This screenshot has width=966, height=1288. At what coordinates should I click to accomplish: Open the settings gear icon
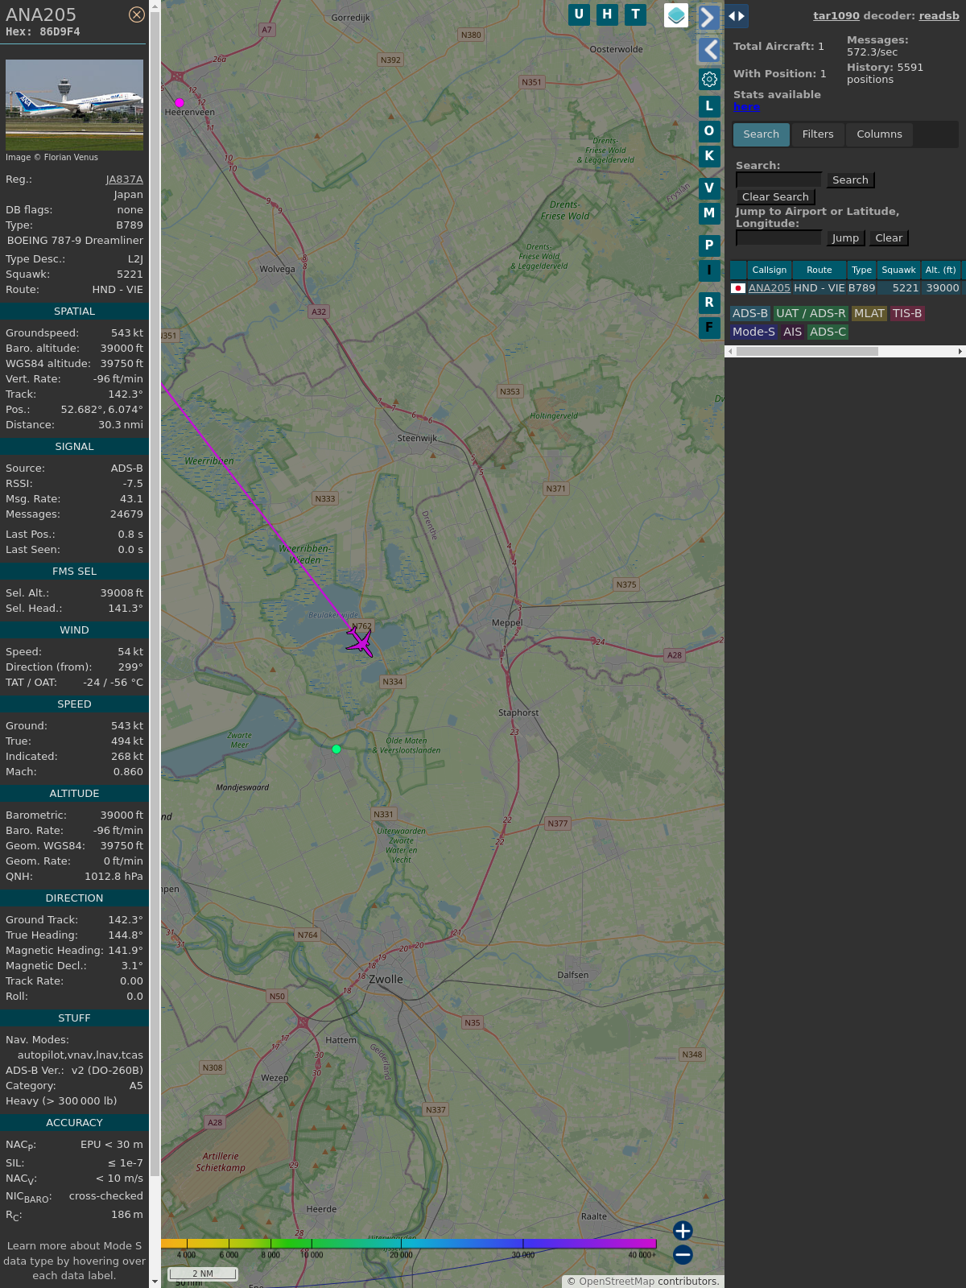pyautogui.click(x=709, y=79)
